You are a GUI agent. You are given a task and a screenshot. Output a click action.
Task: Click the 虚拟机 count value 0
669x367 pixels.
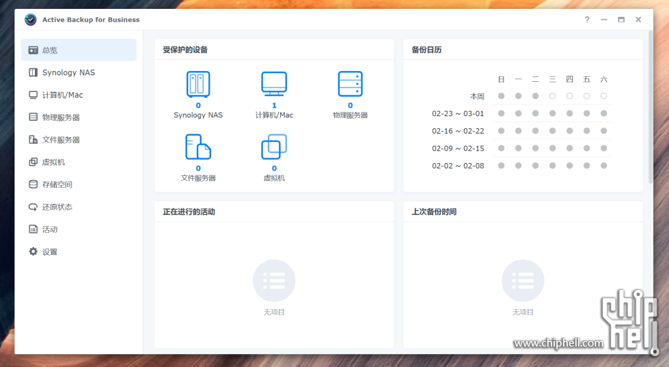274,168
